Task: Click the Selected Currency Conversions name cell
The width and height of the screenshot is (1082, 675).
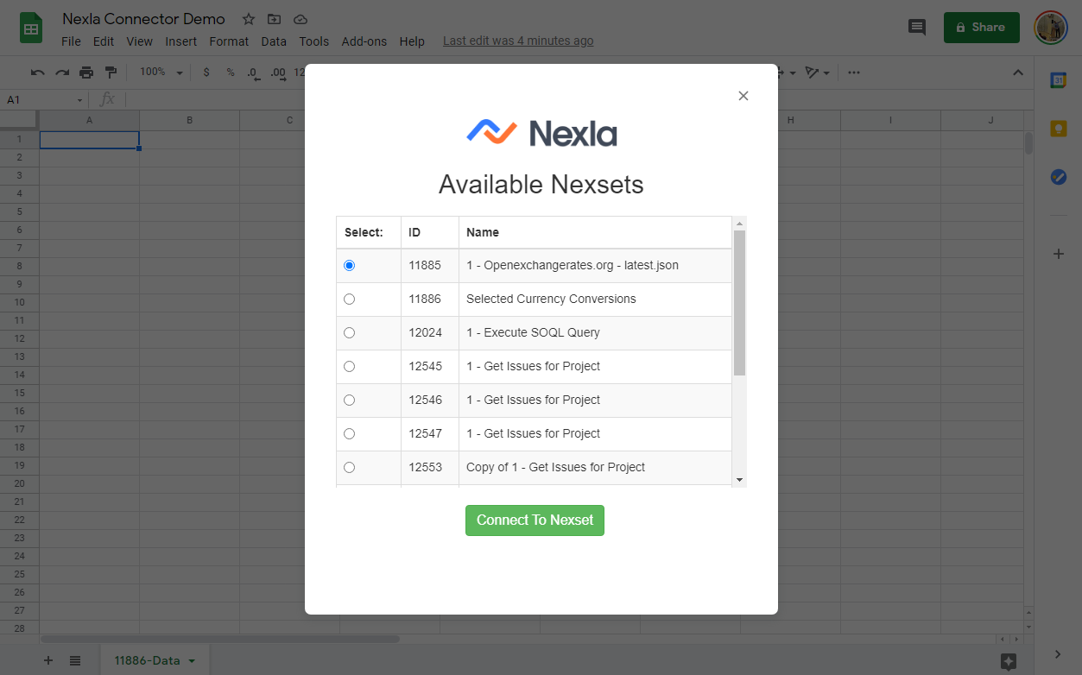Action: [x=595, y=300]
